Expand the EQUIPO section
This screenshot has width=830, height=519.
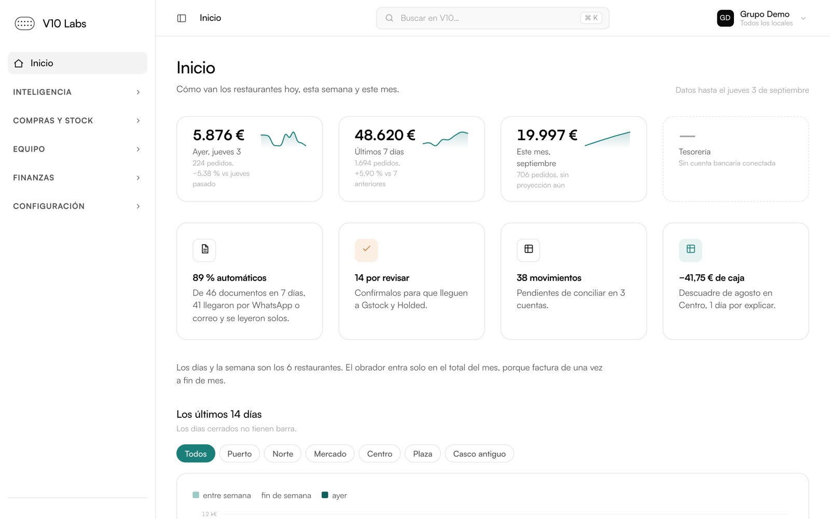coord(77,149)
